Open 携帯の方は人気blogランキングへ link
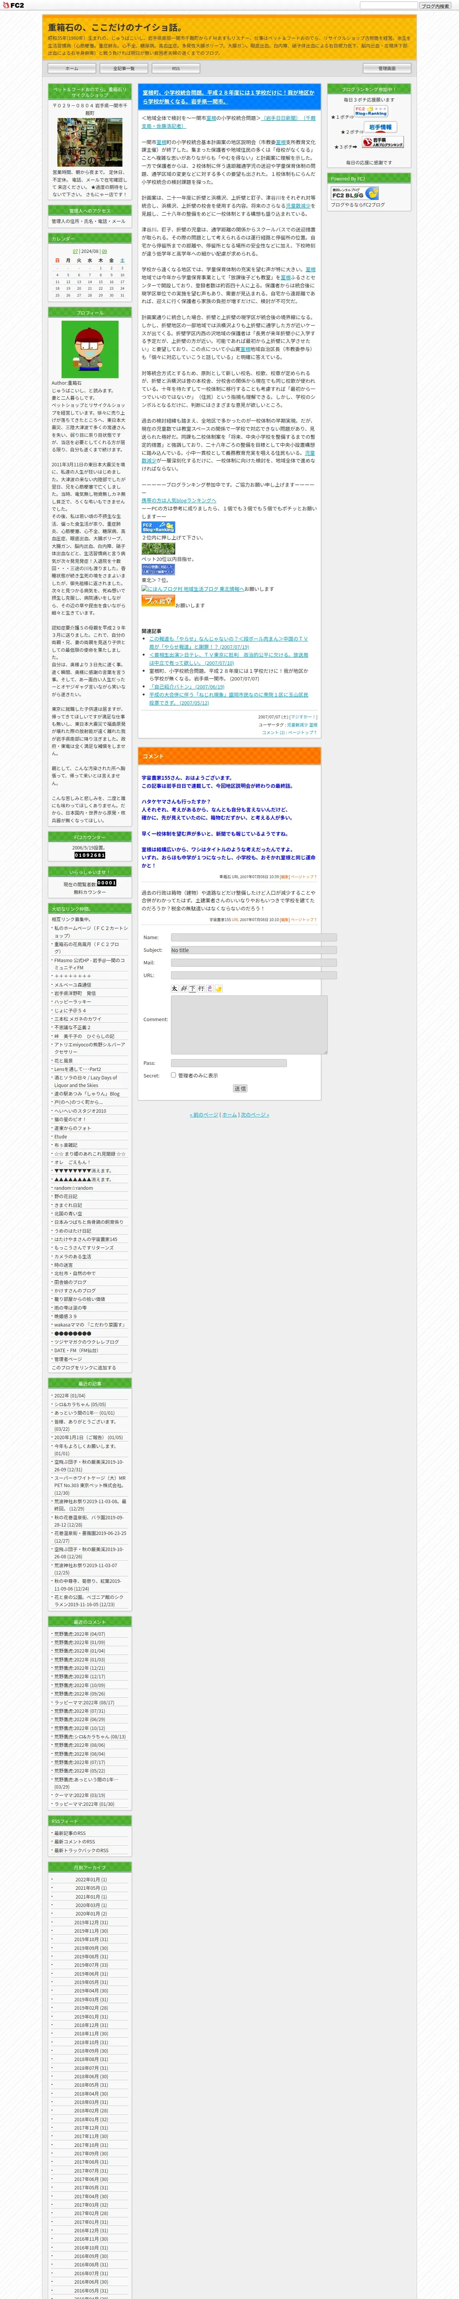Viewport: 459px width, 2299px height. tap(179, 501)
